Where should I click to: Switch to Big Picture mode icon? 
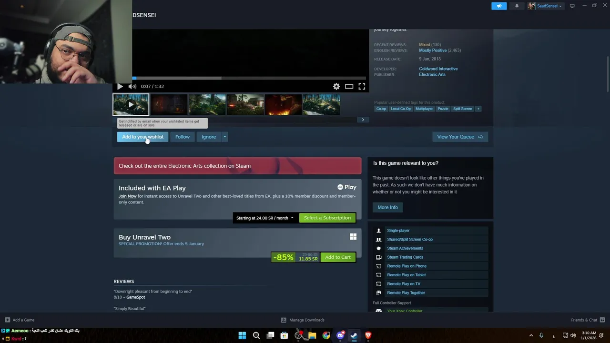(x=572, y=6)
